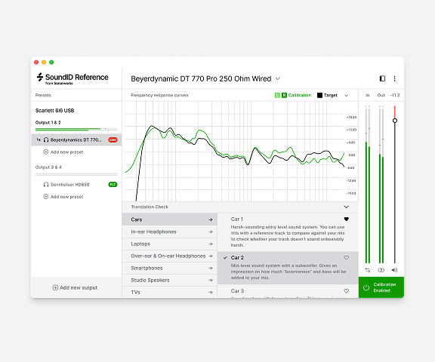This screenshot has height=362, width=435.
Task: Select the TVs category
Action: (x=169, y=292)
